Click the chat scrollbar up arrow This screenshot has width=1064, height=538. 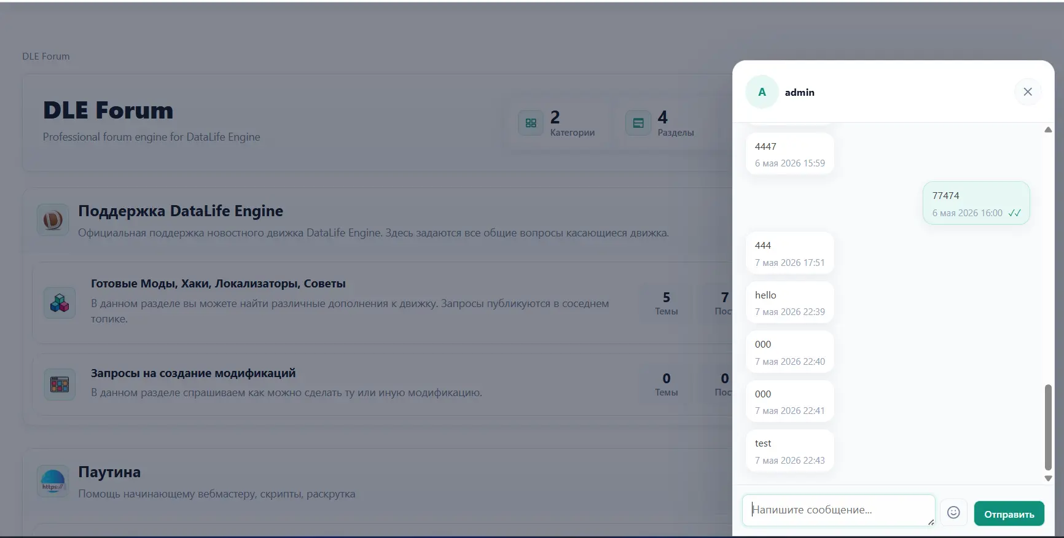1048,130
